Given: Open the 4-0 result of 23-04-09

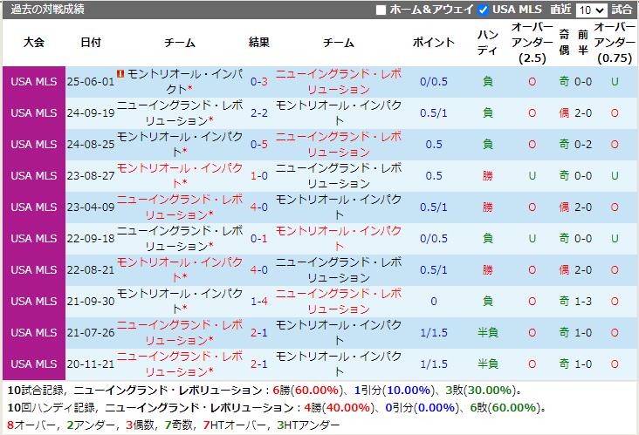Looking at the screenshot, I should coord(258,207).
